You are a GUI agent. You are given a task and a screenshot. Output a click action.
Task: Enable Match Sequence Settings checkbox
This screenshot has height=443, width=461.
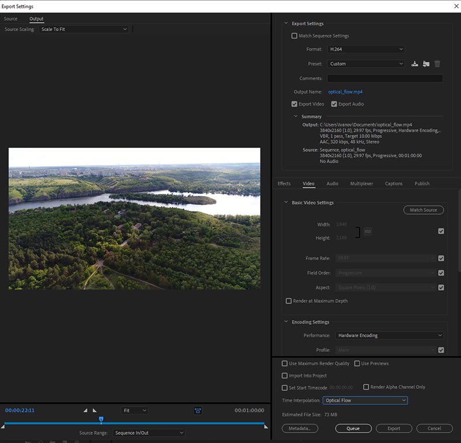(294, 36)
